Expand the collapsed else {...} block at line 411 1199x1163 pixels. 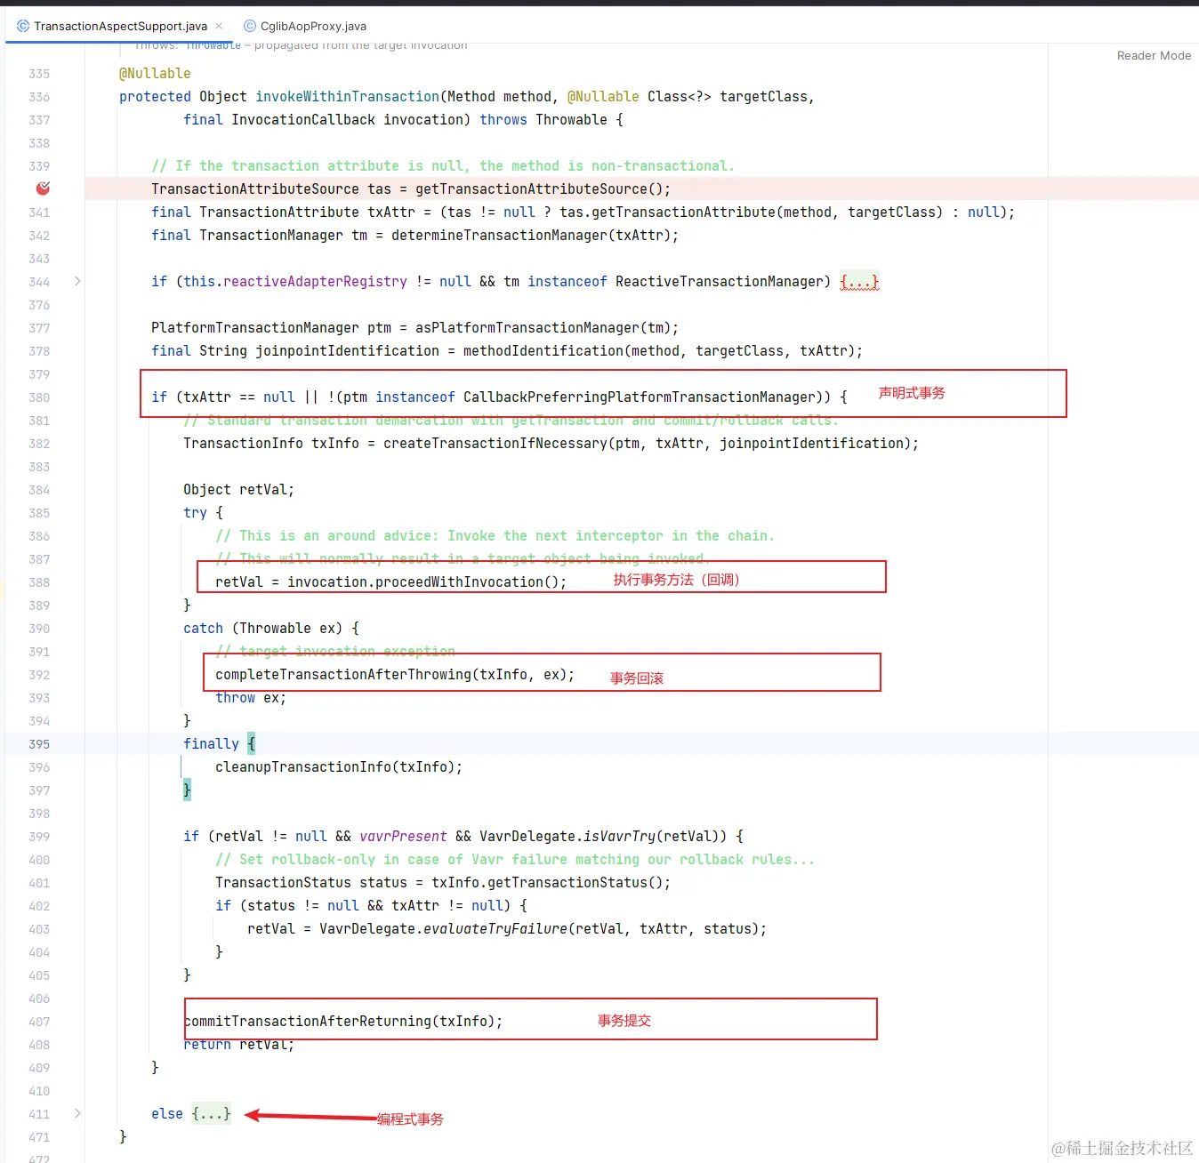(211, 1112)
